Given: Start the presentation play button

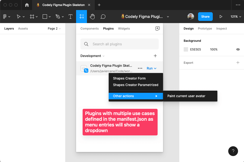Looking at the screenshot, I should pos(221,17).
